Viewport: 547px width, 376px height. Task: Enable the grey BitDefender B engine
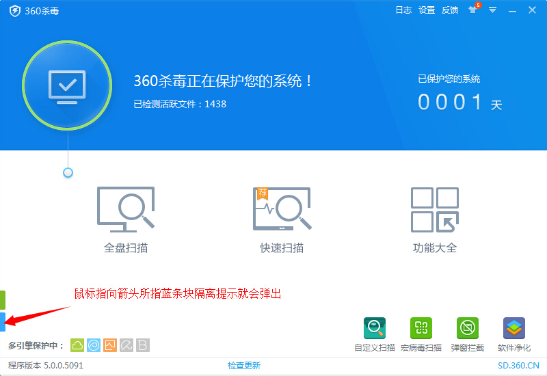click(142, 345)
